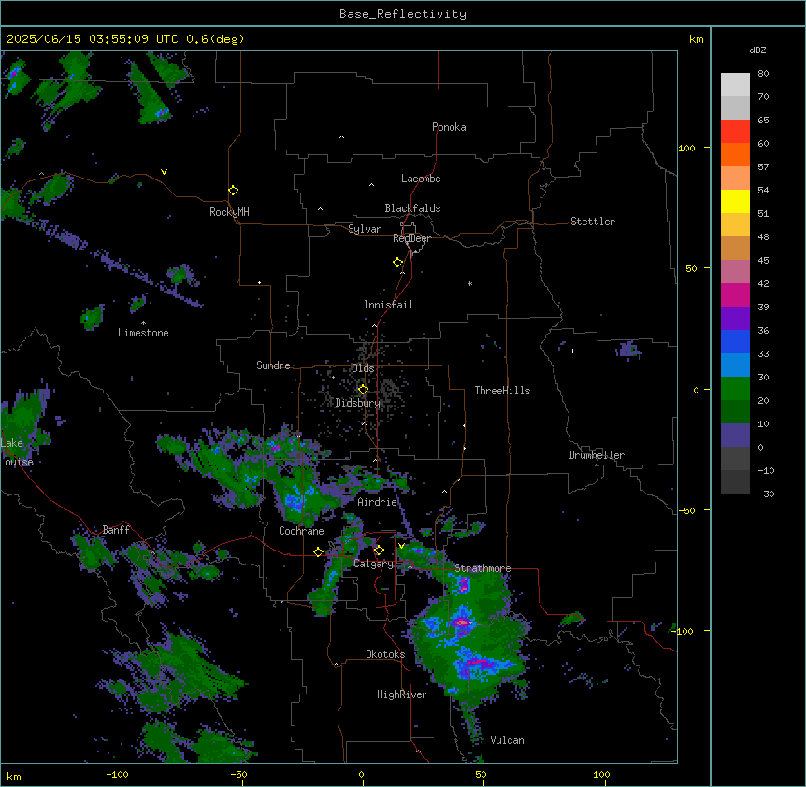Click the 42 value on the dBZ legend
The width and height of the screenshot is (806, 787).
click(763, 283)
